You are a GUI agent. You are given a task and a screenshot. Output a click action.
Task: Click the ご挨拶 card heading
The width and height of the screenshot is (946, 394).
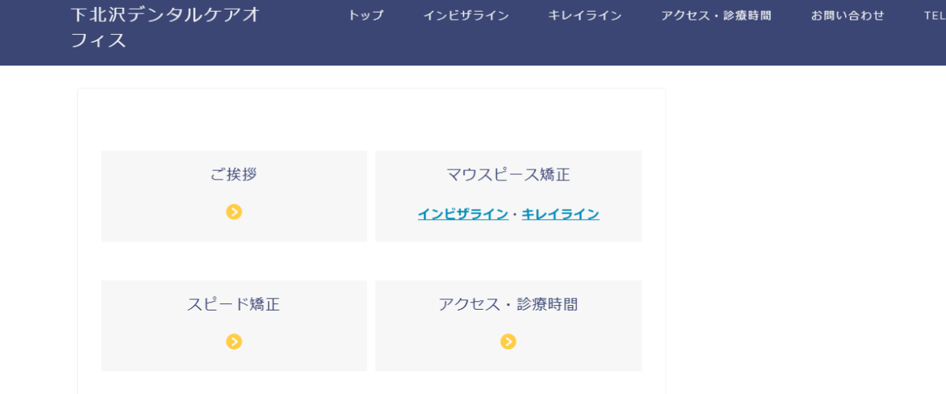[x=234, y=174]
